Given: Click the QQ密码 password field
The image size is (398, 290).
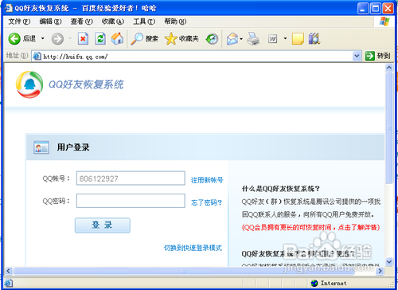Looking at the screenshot, I should click(131, 201).
